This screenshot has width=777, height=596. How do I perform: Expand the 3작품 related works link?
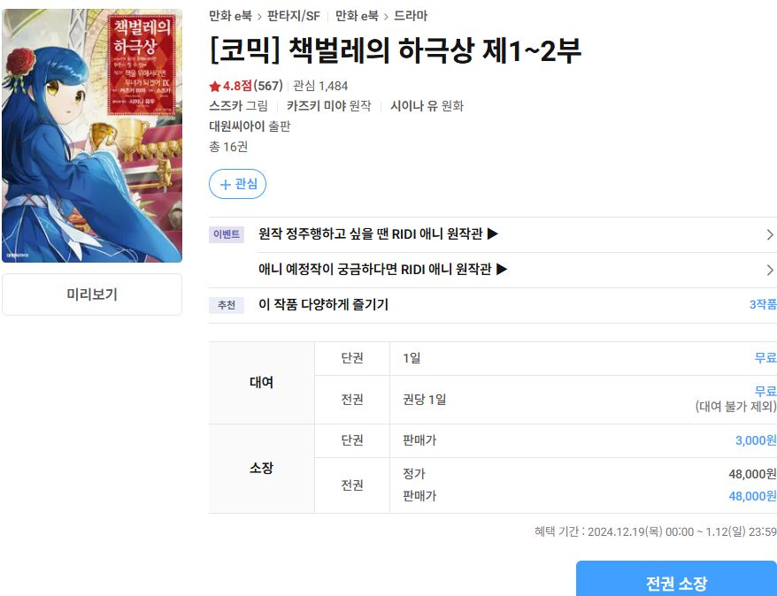pyautogui.click(x=763, y=304)
